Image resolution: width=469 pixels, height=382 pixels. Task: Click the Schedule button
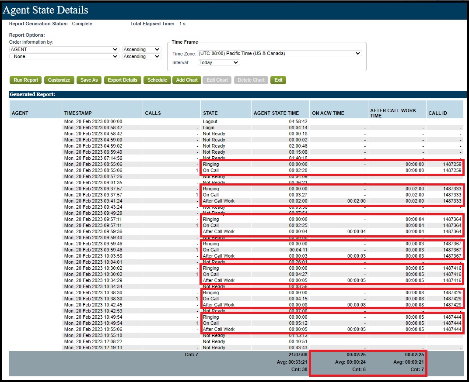point(157,80)
